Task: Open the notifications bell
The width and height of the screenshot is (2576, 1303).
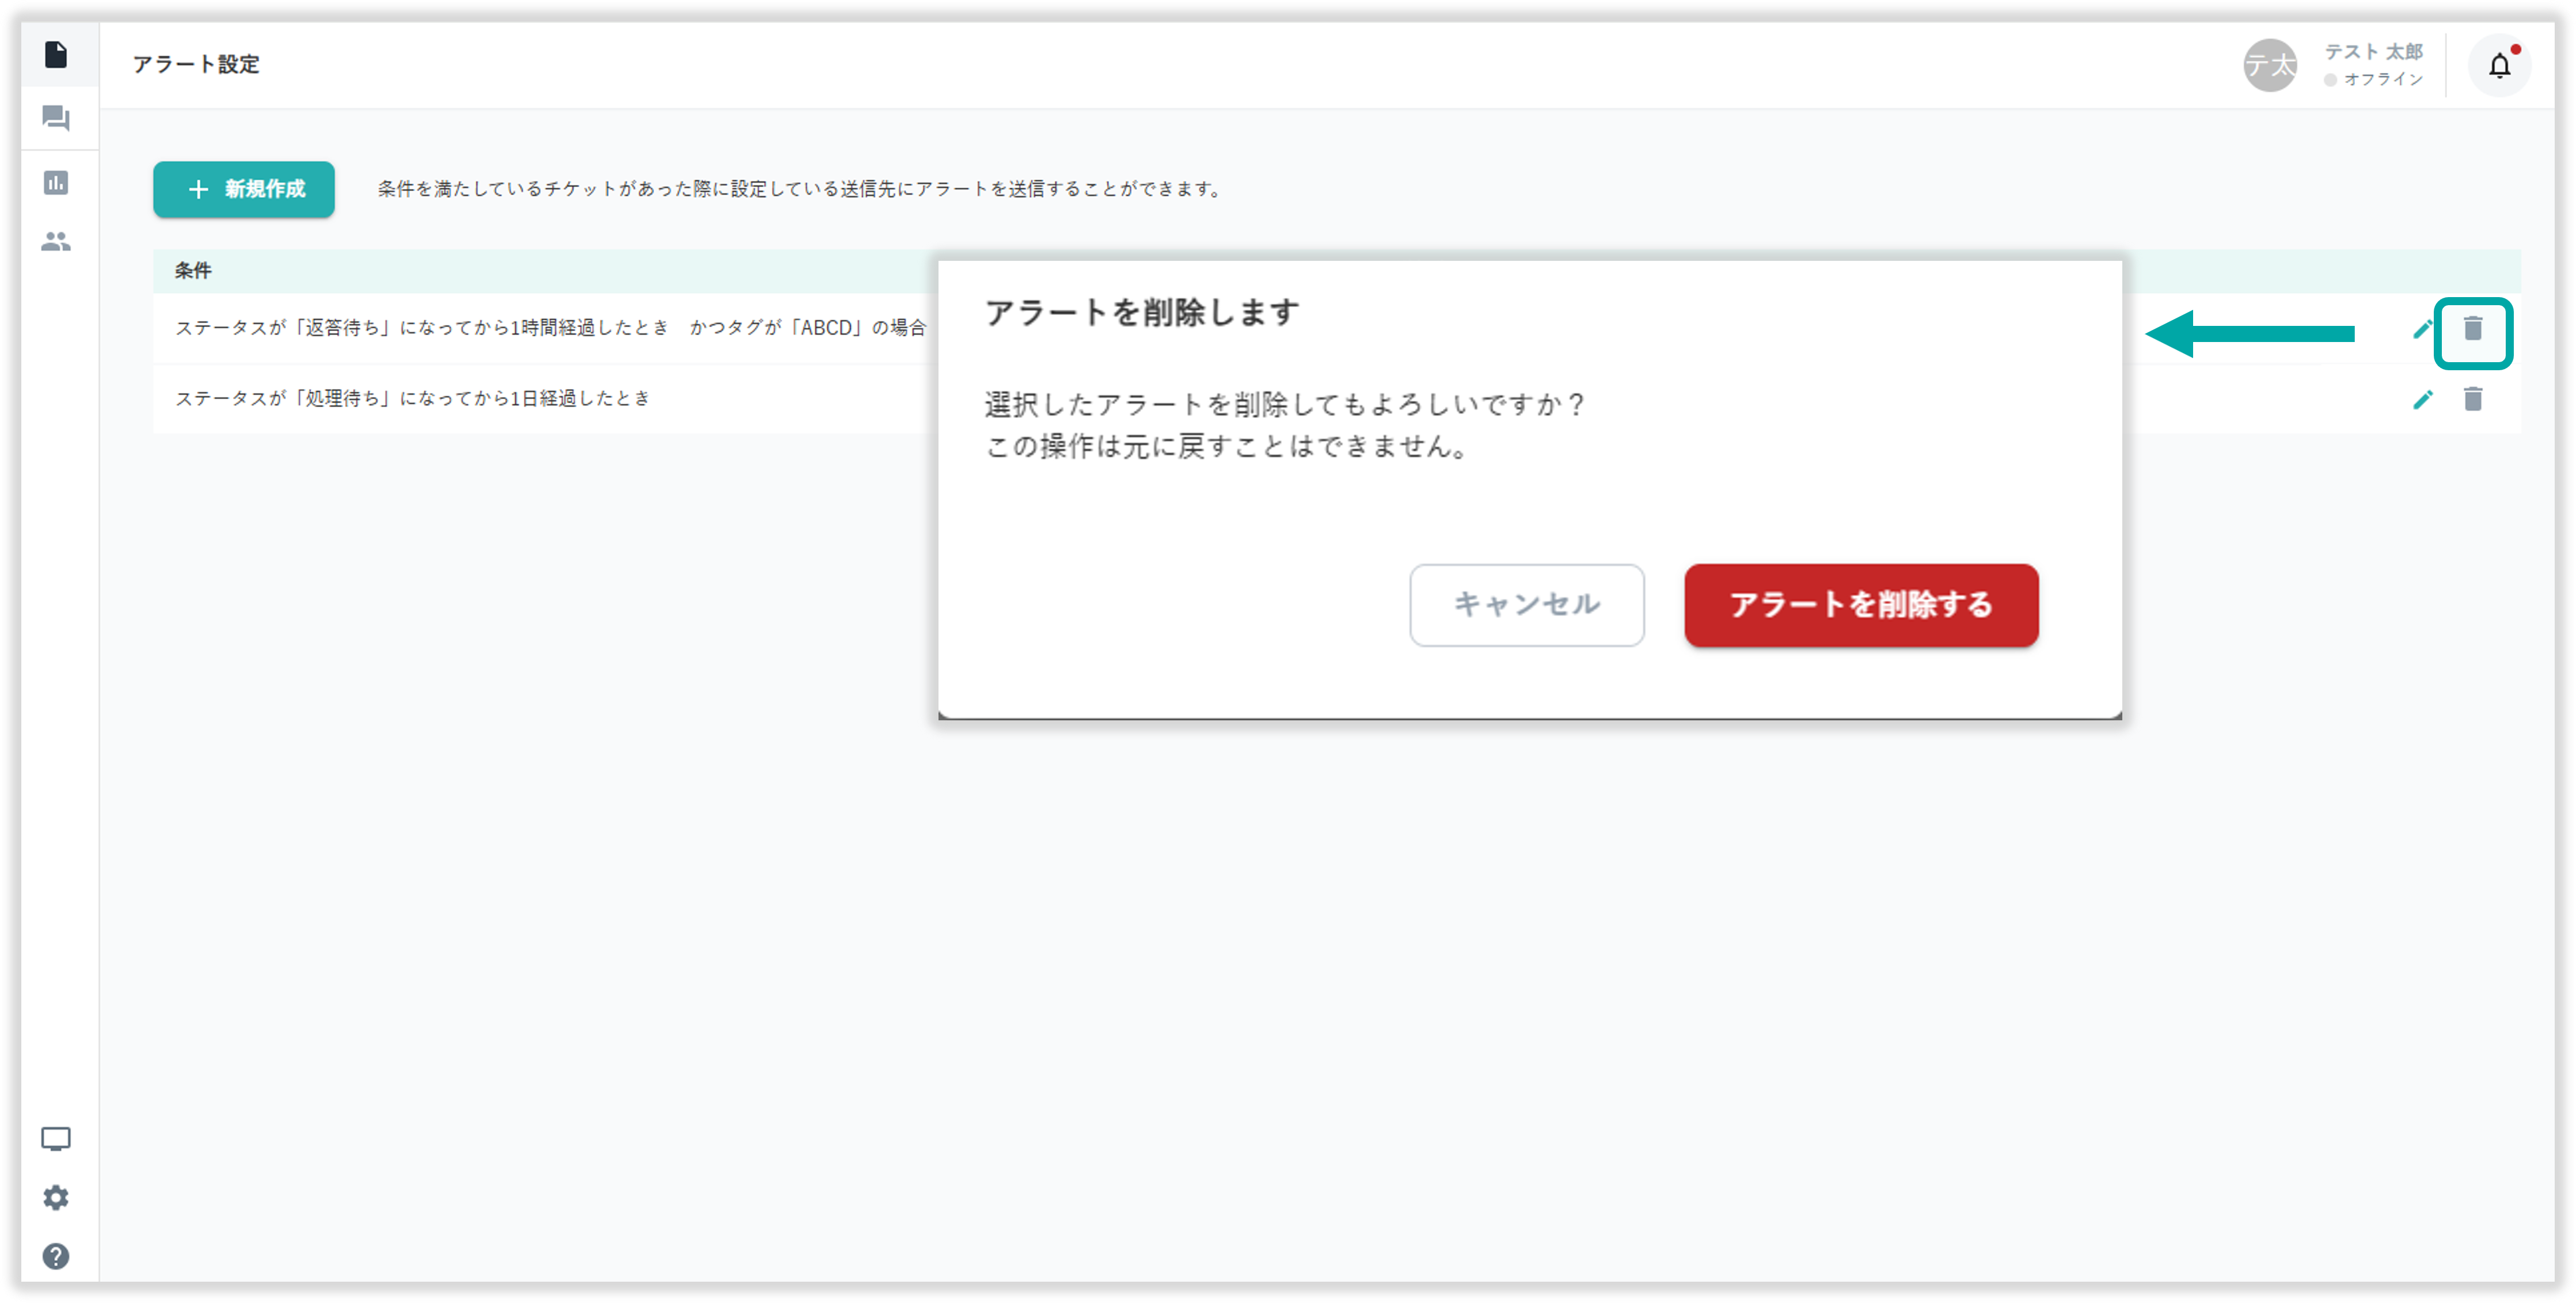Action: click(x=2499, y=66)
